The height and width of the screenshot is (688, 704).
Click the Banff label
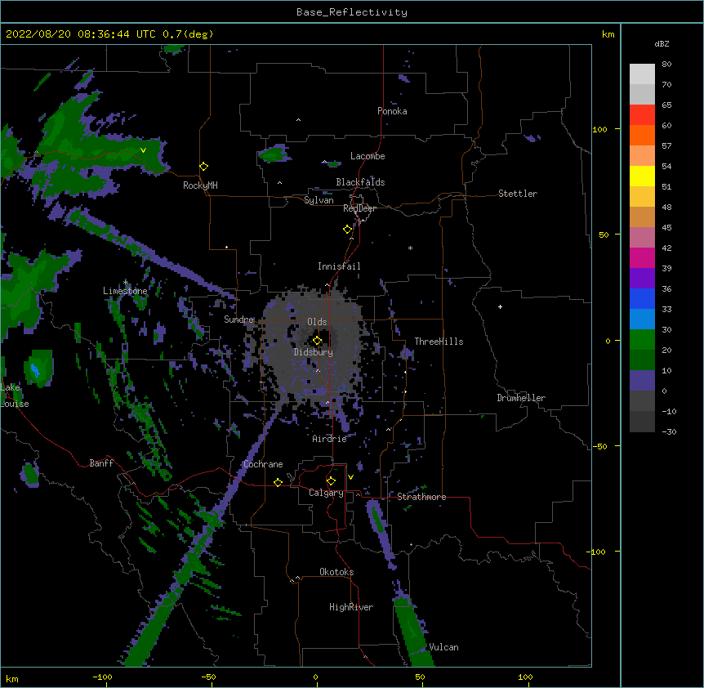[x=101, y=463]
